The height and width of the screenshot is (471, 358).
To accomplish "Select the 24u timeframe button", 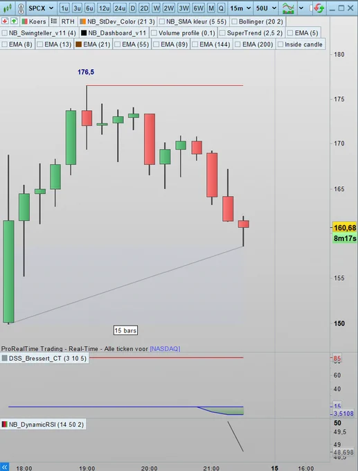I will tap(120, 8).
